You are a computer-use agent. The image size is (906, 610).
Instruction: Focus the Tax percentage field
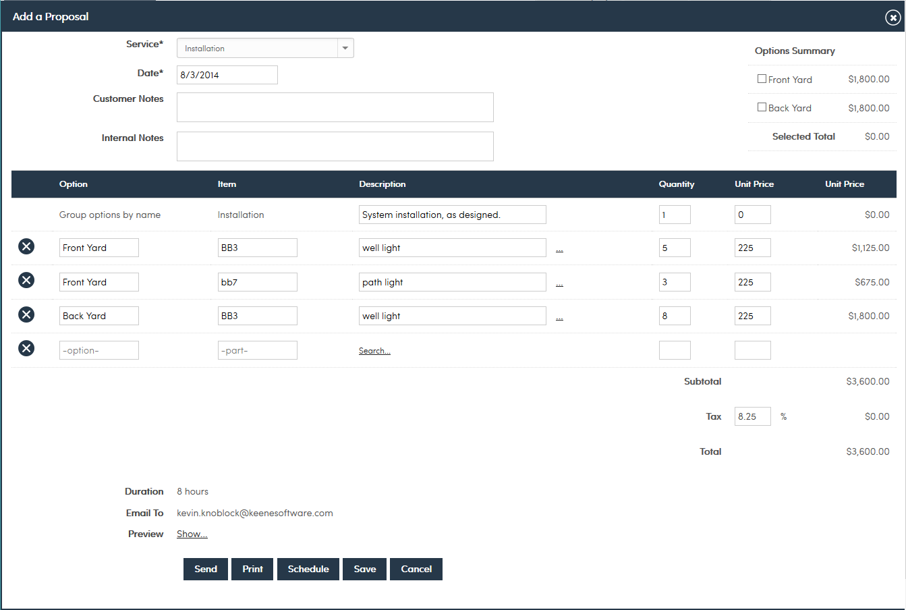[752, 416]
